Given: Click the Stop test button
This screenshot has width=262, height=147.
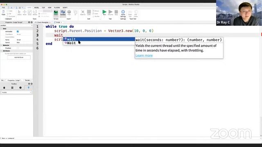Looking at the screenshot, I should pos(116,13).
